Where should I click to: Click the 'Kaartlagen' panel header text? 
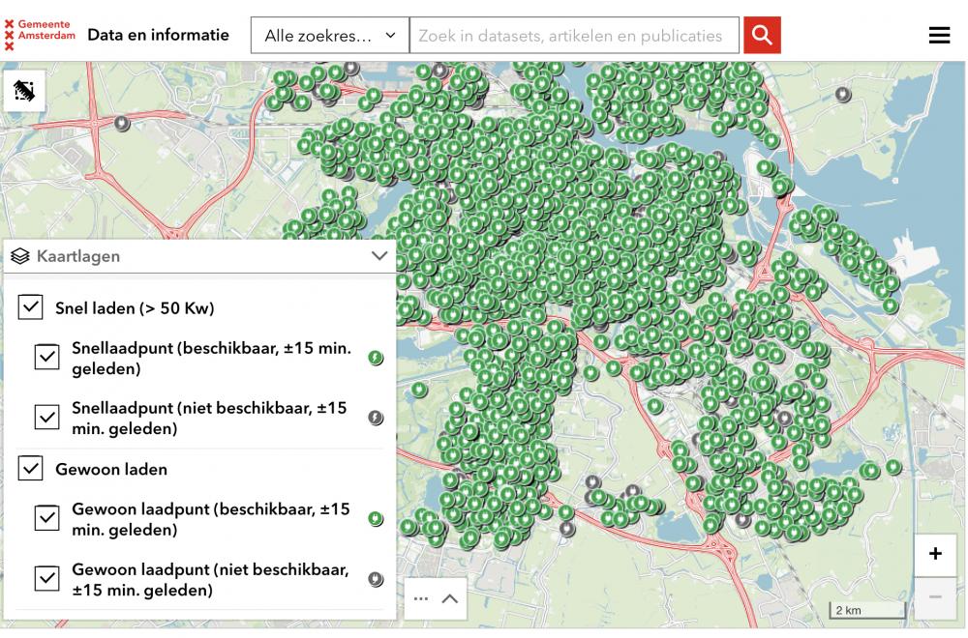tap(78, 256)
